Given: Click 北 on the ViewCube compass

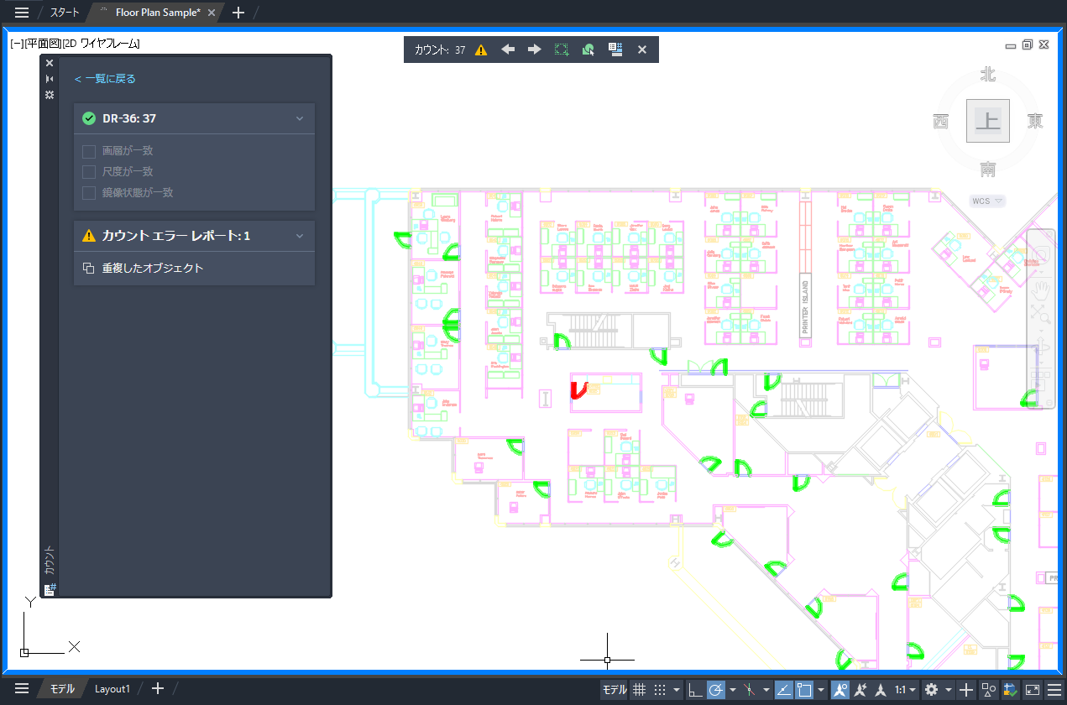Looking at the screenshot, I should (x=988, y=75).
